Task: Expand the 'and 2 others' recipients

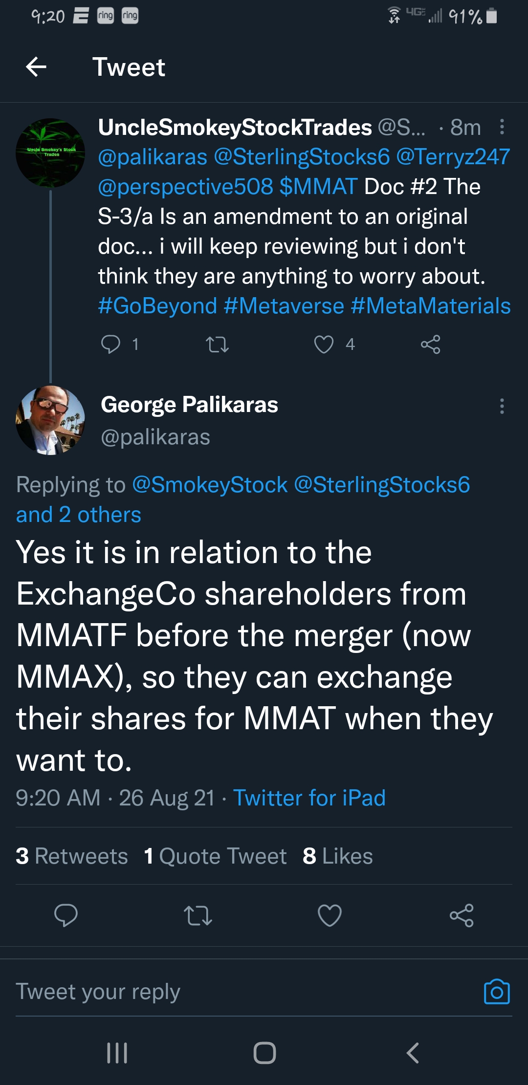Action: click(x=79, y=515)
